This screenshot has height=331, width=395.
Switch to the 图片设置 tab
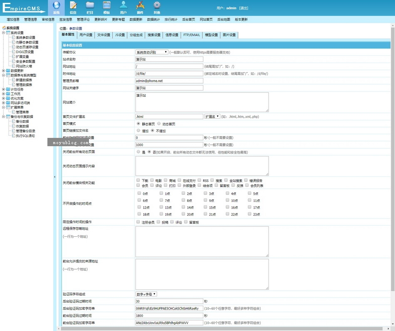[229, 35]
